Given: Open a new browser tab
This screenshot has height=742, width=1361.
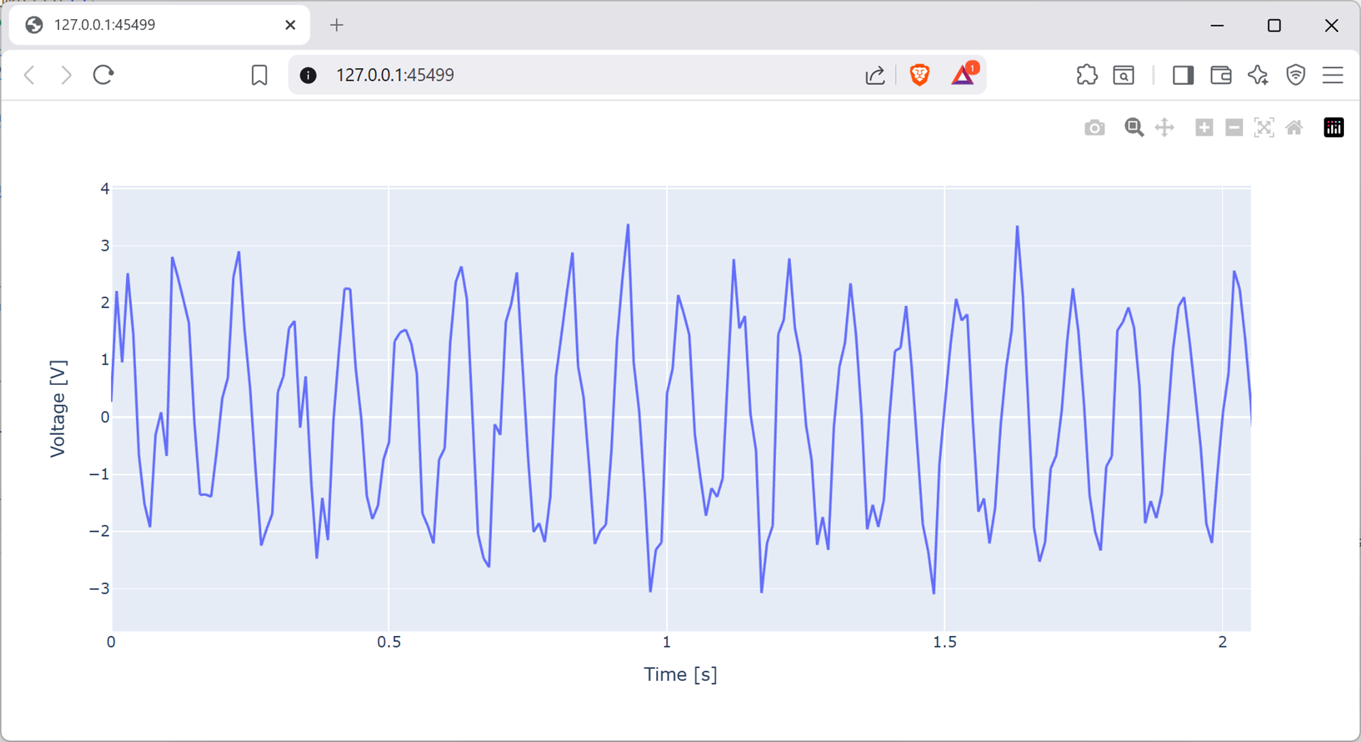Looking at the screenshot, I should tap(336, 25).
